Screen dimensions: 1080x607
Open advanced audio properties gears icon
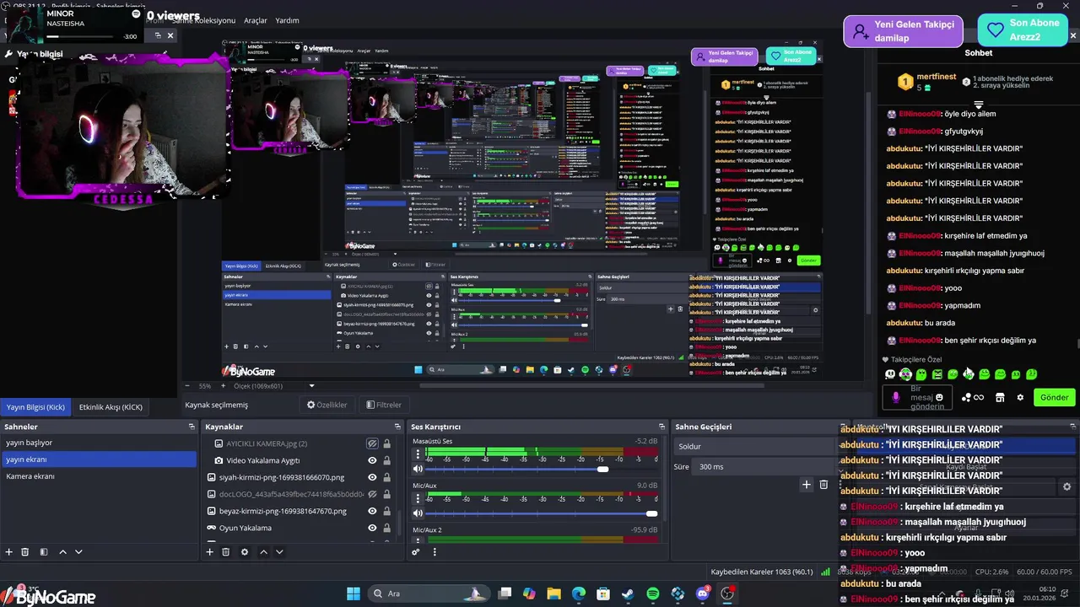(416, 552)
